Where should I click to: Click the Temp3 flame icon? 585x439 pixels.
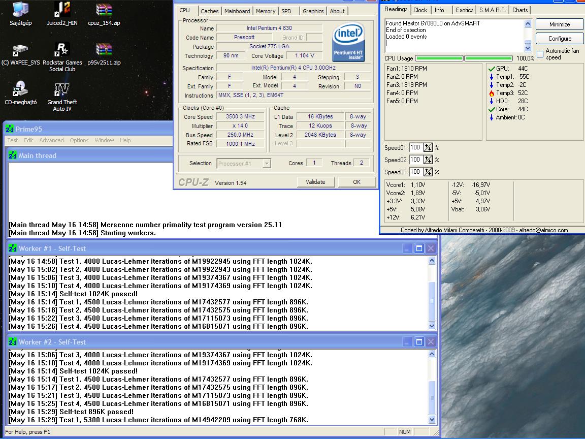492,93
